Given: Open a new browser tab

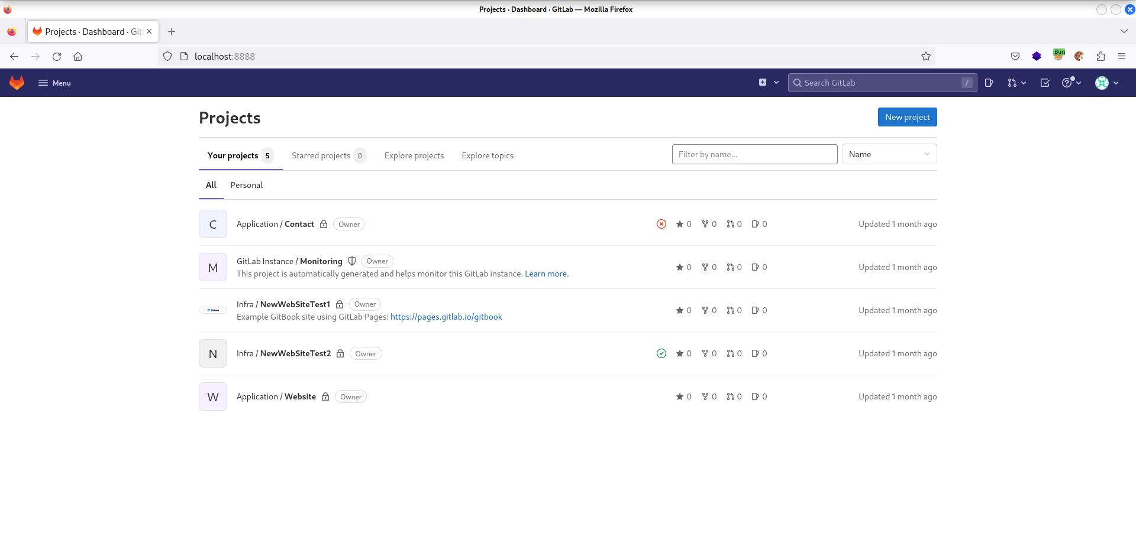Looking at the screenshot, I should click(x=172, y=32).
